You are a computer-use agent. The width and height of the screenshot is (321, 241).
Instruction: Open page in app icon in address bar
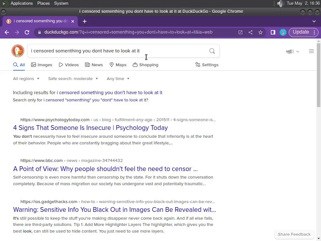click(x=240, y=32)
